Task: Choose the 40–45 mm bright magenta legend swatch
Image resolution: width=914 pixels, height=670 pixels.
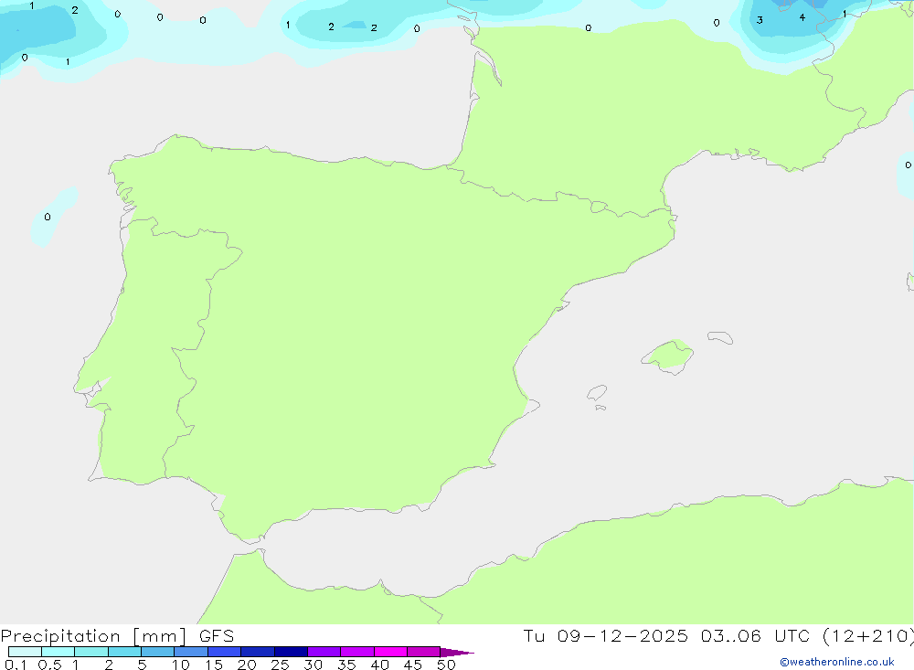Action: click(x=390, y=652)
